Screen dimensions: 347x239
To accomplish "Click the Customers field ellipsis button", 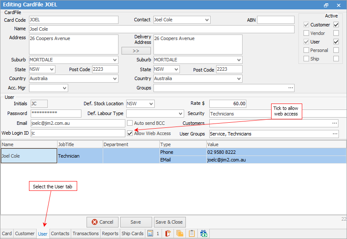I will click(x=335, y=123).
